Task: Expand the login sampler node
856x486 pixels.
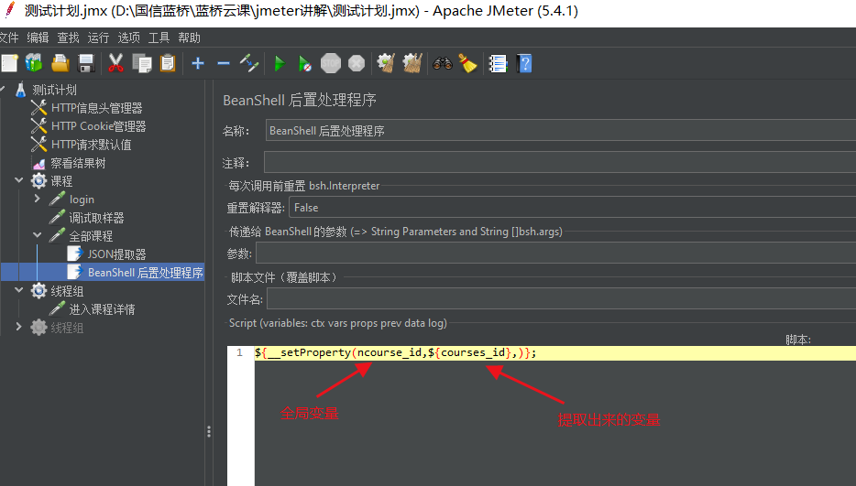Action: click(x=38, y=199)
